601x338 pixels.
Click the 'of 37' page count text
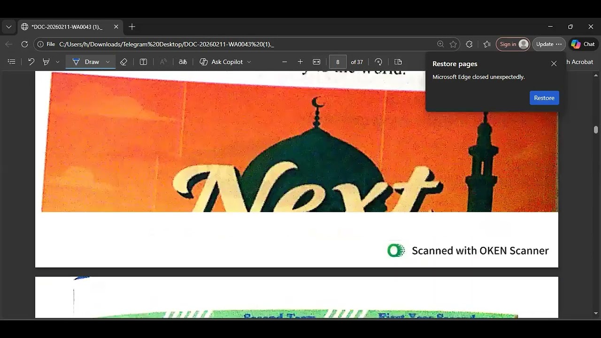click(357, 62)
